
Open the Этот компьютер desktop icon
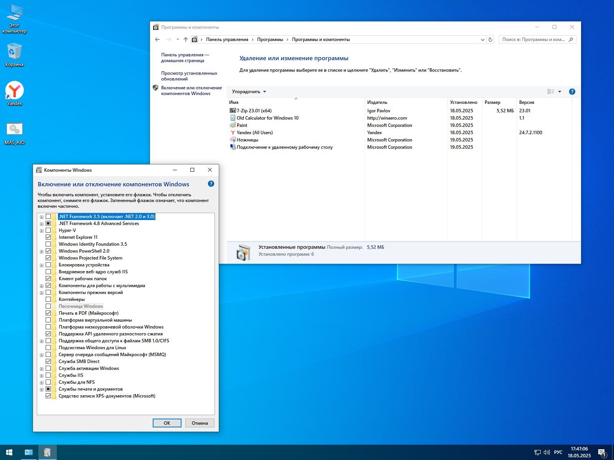click(14, 19)
